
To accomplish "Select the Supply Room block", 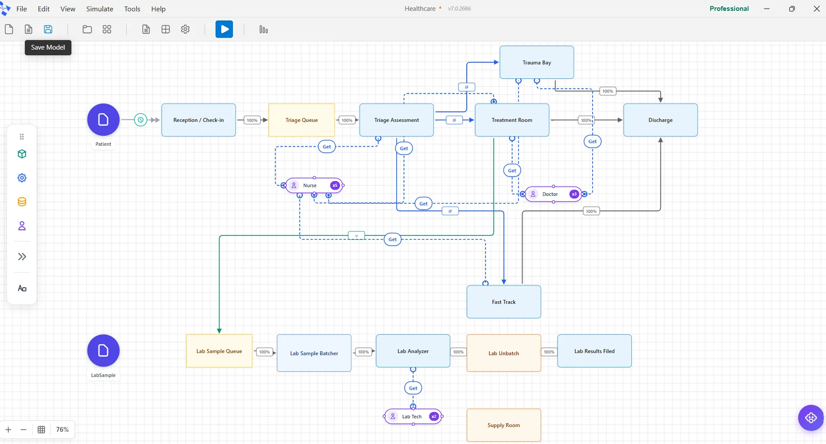I will (x=504, y=425).
